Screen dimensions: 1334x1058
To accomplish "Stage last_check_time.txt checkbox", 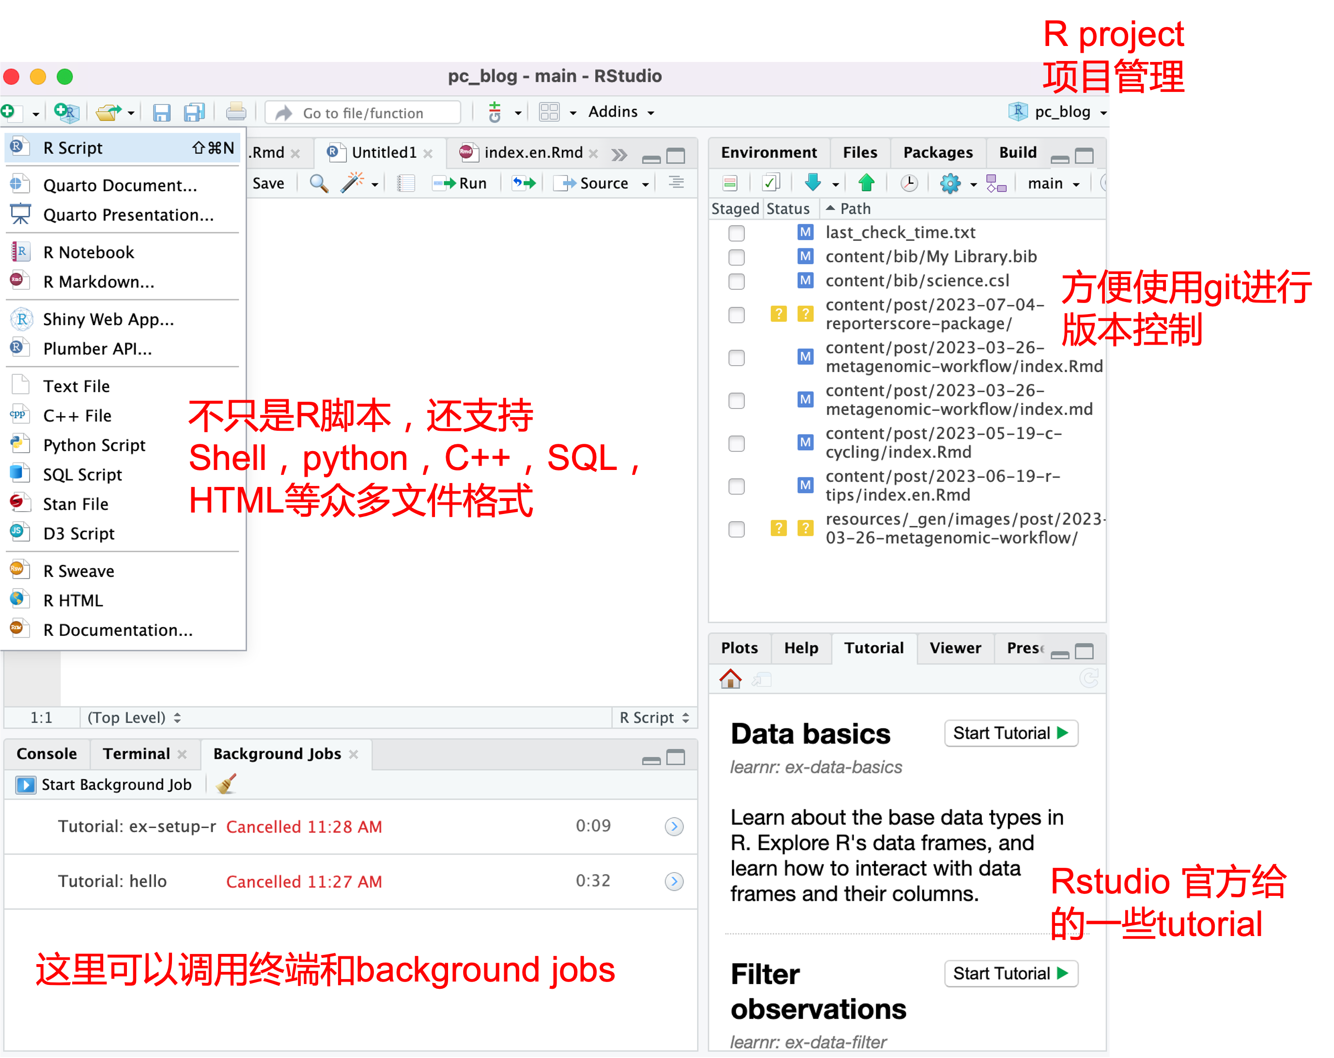I will (736, 233).
